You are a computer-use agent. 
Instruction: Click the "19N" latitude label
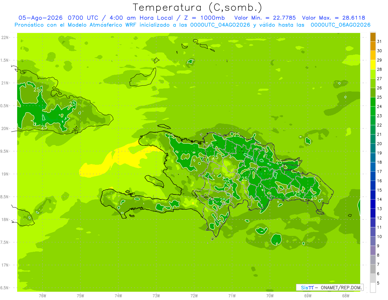tap(5, 174)
